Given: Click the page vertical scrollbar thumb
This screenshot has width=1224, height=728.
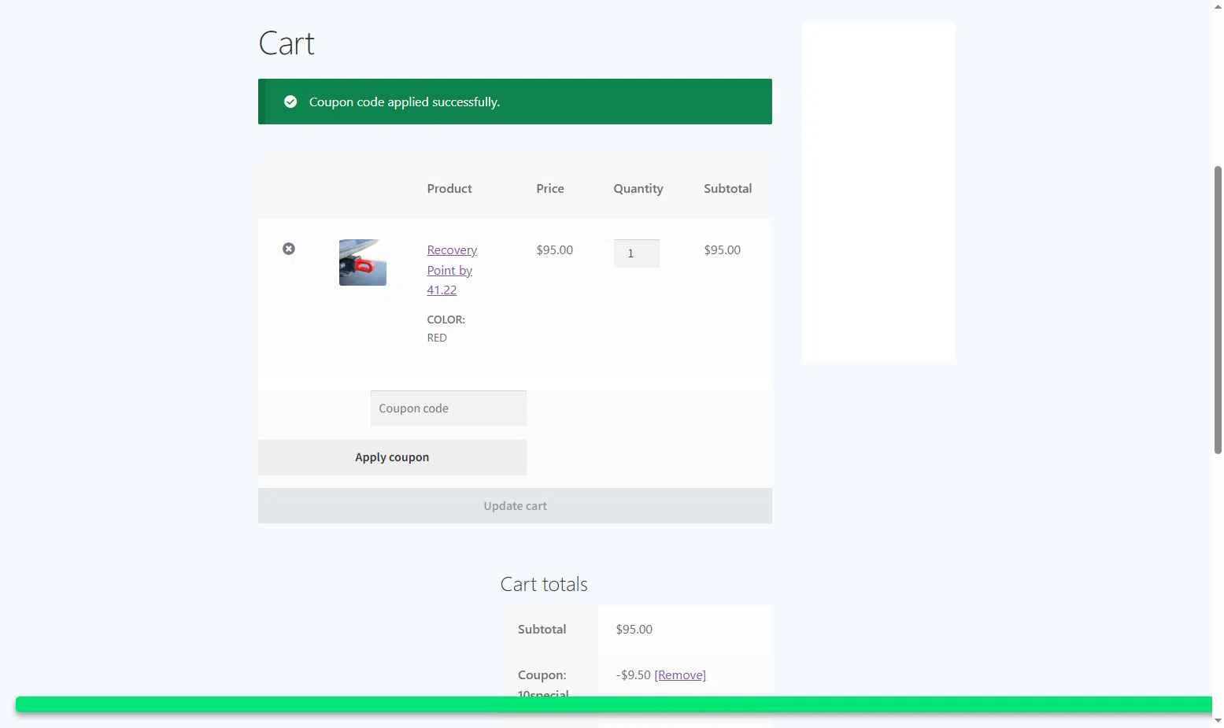Looking at the screenshot, I should pos(1218,309).
